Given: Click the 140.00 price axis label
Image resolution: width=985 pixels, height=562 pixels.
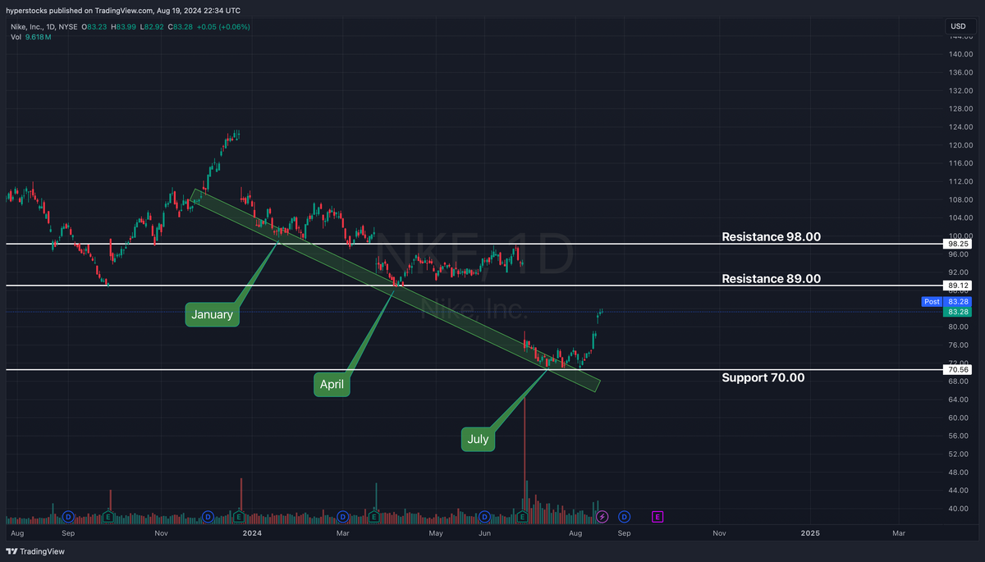Looking at the screenshot, I should click(960, 54).
